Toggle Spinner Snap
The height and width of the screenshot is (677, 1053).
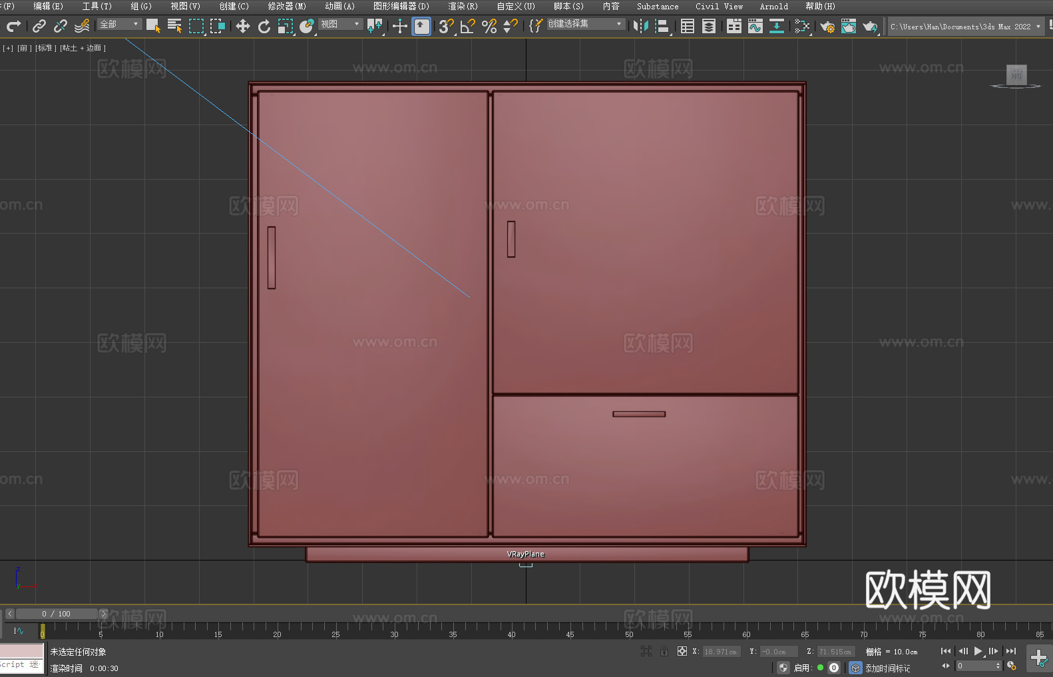tap(511, 26)
